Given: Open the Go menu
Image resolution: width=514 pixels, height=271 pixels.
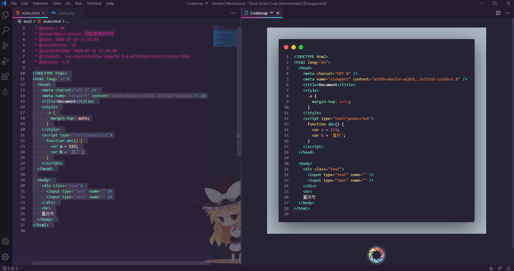Looking at the screenshot, I should 68,3.
